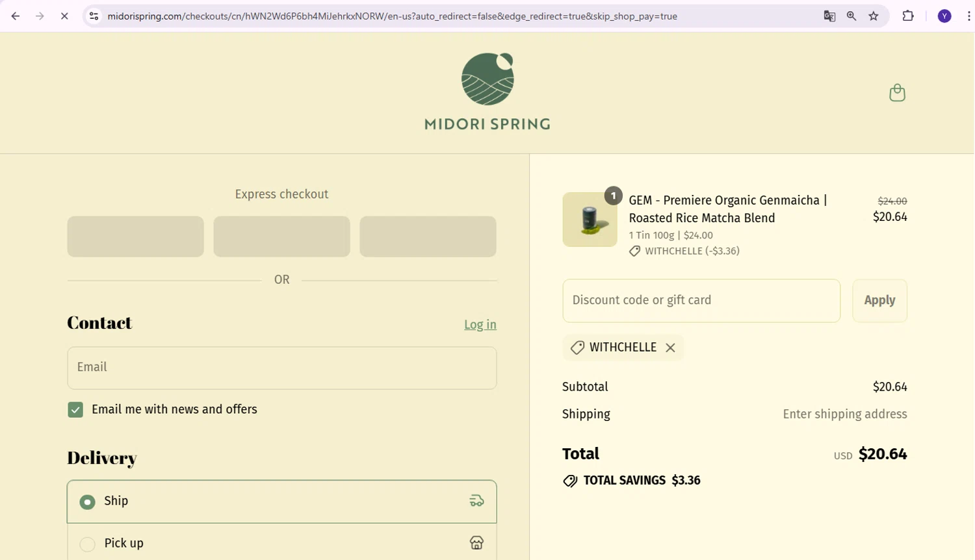Click the translate page icon
Viewport: 975px width, 560px height.
coord(829,16)
